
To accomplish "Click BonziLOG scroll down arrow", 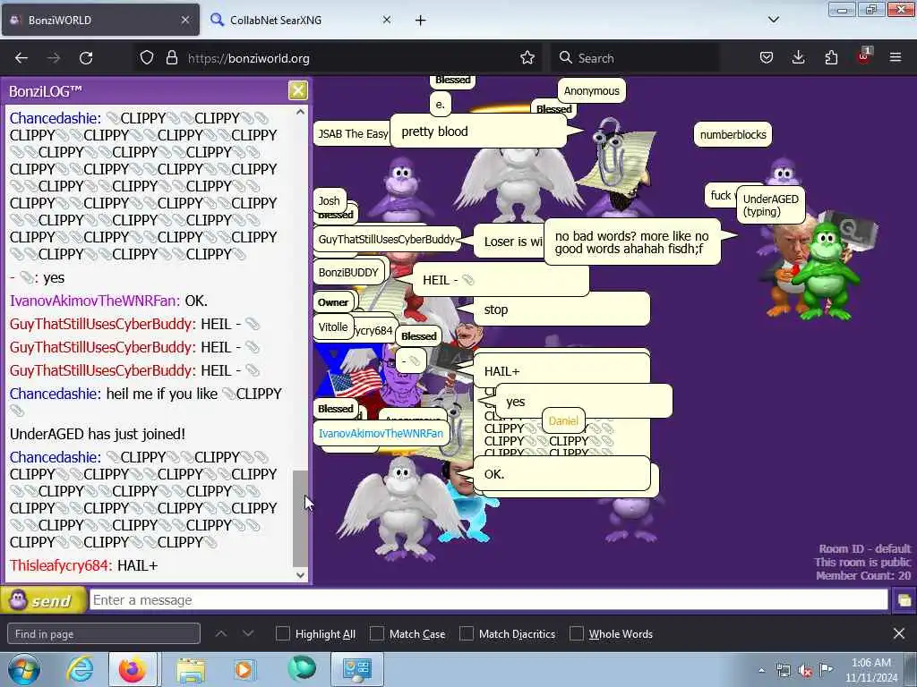I will click(301, 575).
